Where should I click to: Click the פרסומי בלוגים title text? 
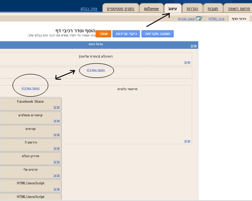pyautogui.click(x=127, y=89)
